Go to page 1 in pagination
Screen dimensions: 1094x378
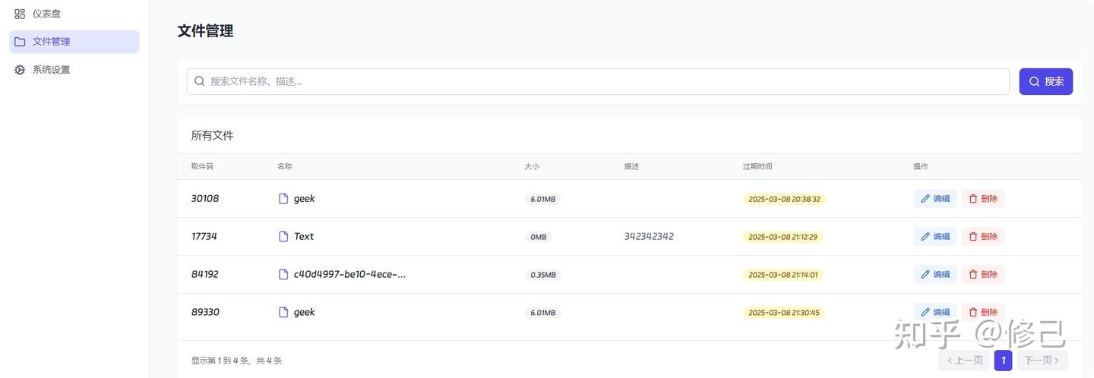coord(1003,361)
